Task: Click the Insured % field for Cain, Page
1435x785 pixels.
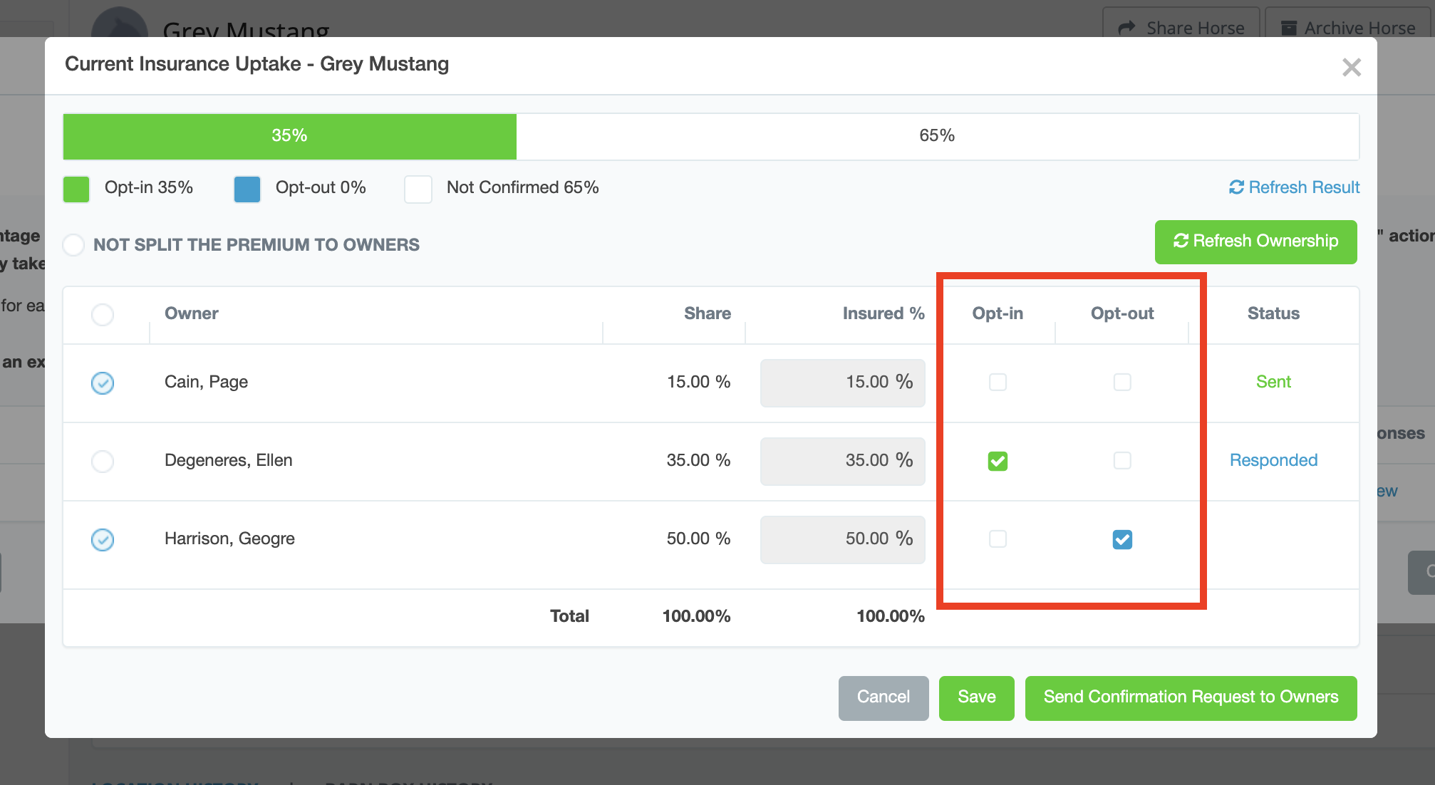Action: click(x=842, y=383)
